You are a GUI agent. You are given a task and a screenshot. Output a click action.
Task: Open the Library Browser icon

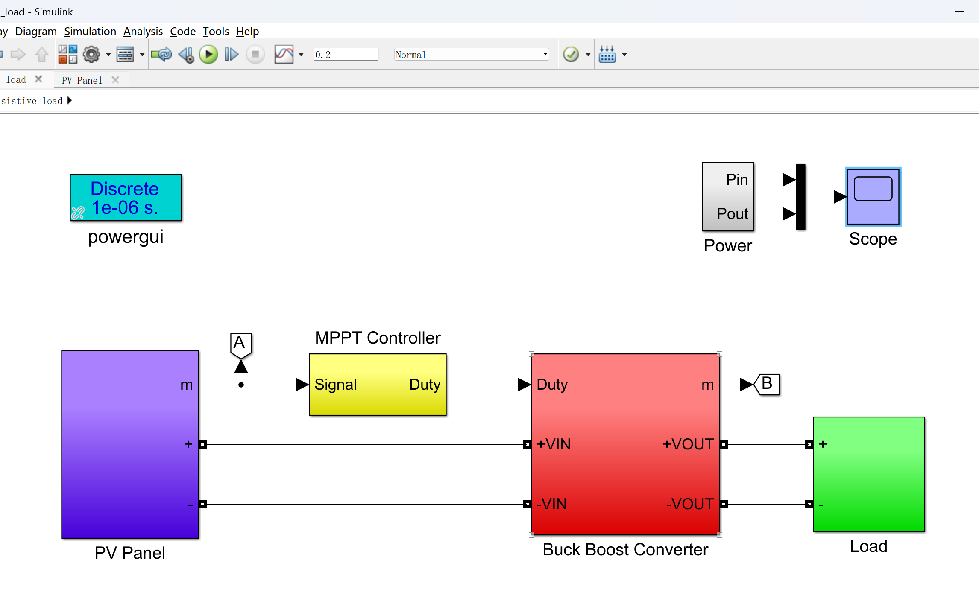pyautogui.click(x=67, y=54)
